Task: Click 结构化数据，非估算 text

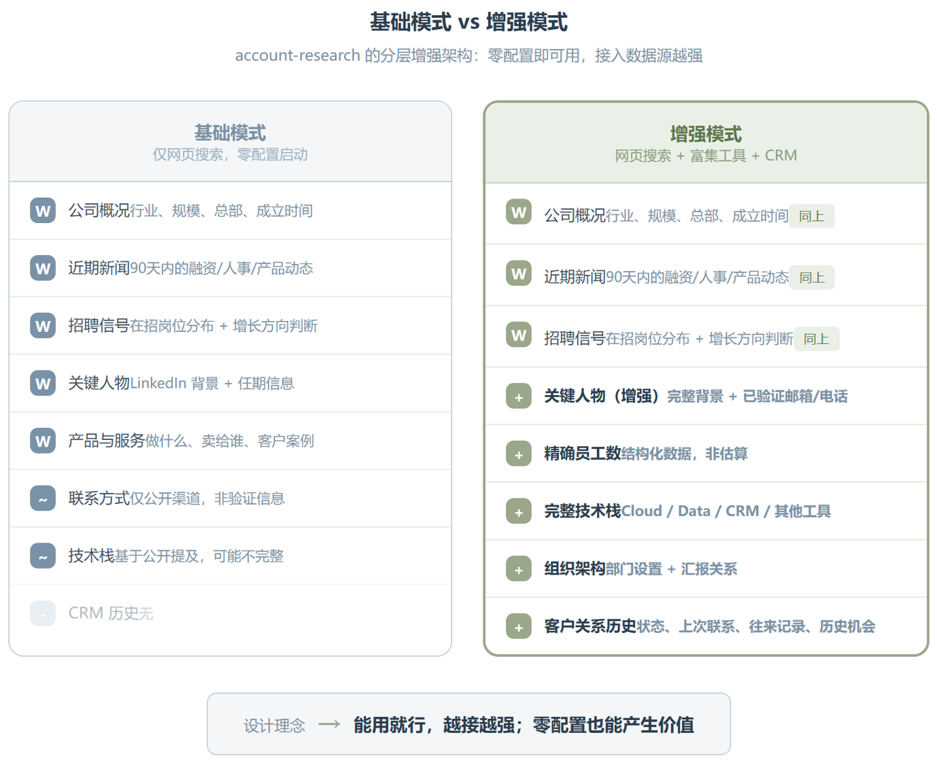Action: tap(684, 454)
